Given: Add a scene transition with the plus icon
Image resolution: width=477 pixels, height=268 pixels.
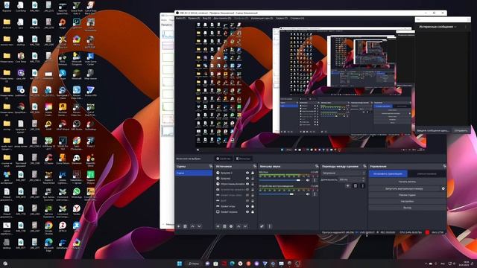Looking at the screenshot, I should click(348, 185).
